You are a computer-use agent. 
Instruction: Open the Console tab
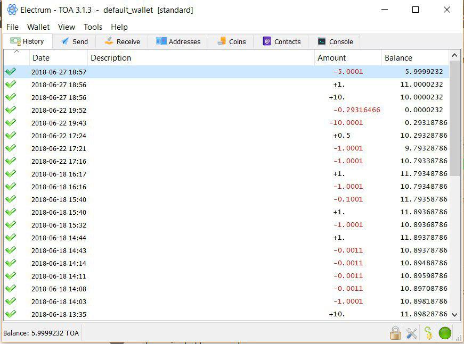335,41
